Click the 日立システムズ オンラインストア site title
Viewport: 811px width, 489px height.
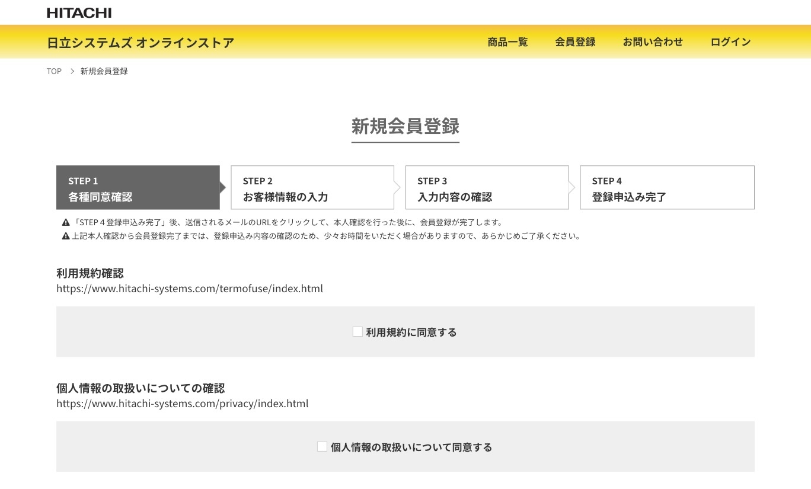tap(141, 42)
